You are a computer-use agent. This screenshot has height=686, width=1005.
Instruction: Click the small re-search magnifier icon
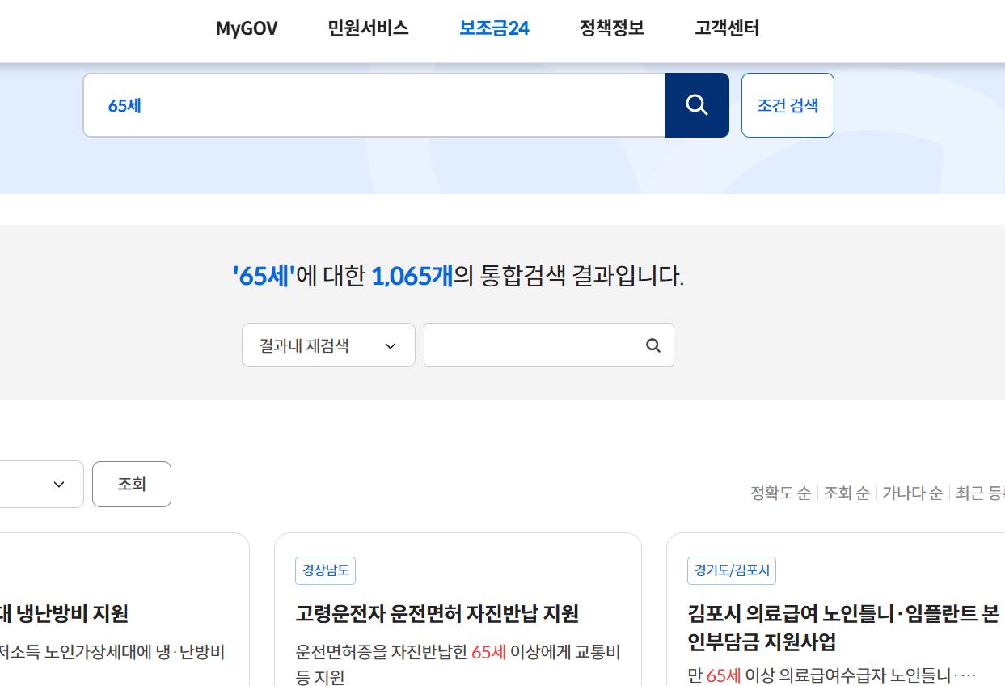653,345
